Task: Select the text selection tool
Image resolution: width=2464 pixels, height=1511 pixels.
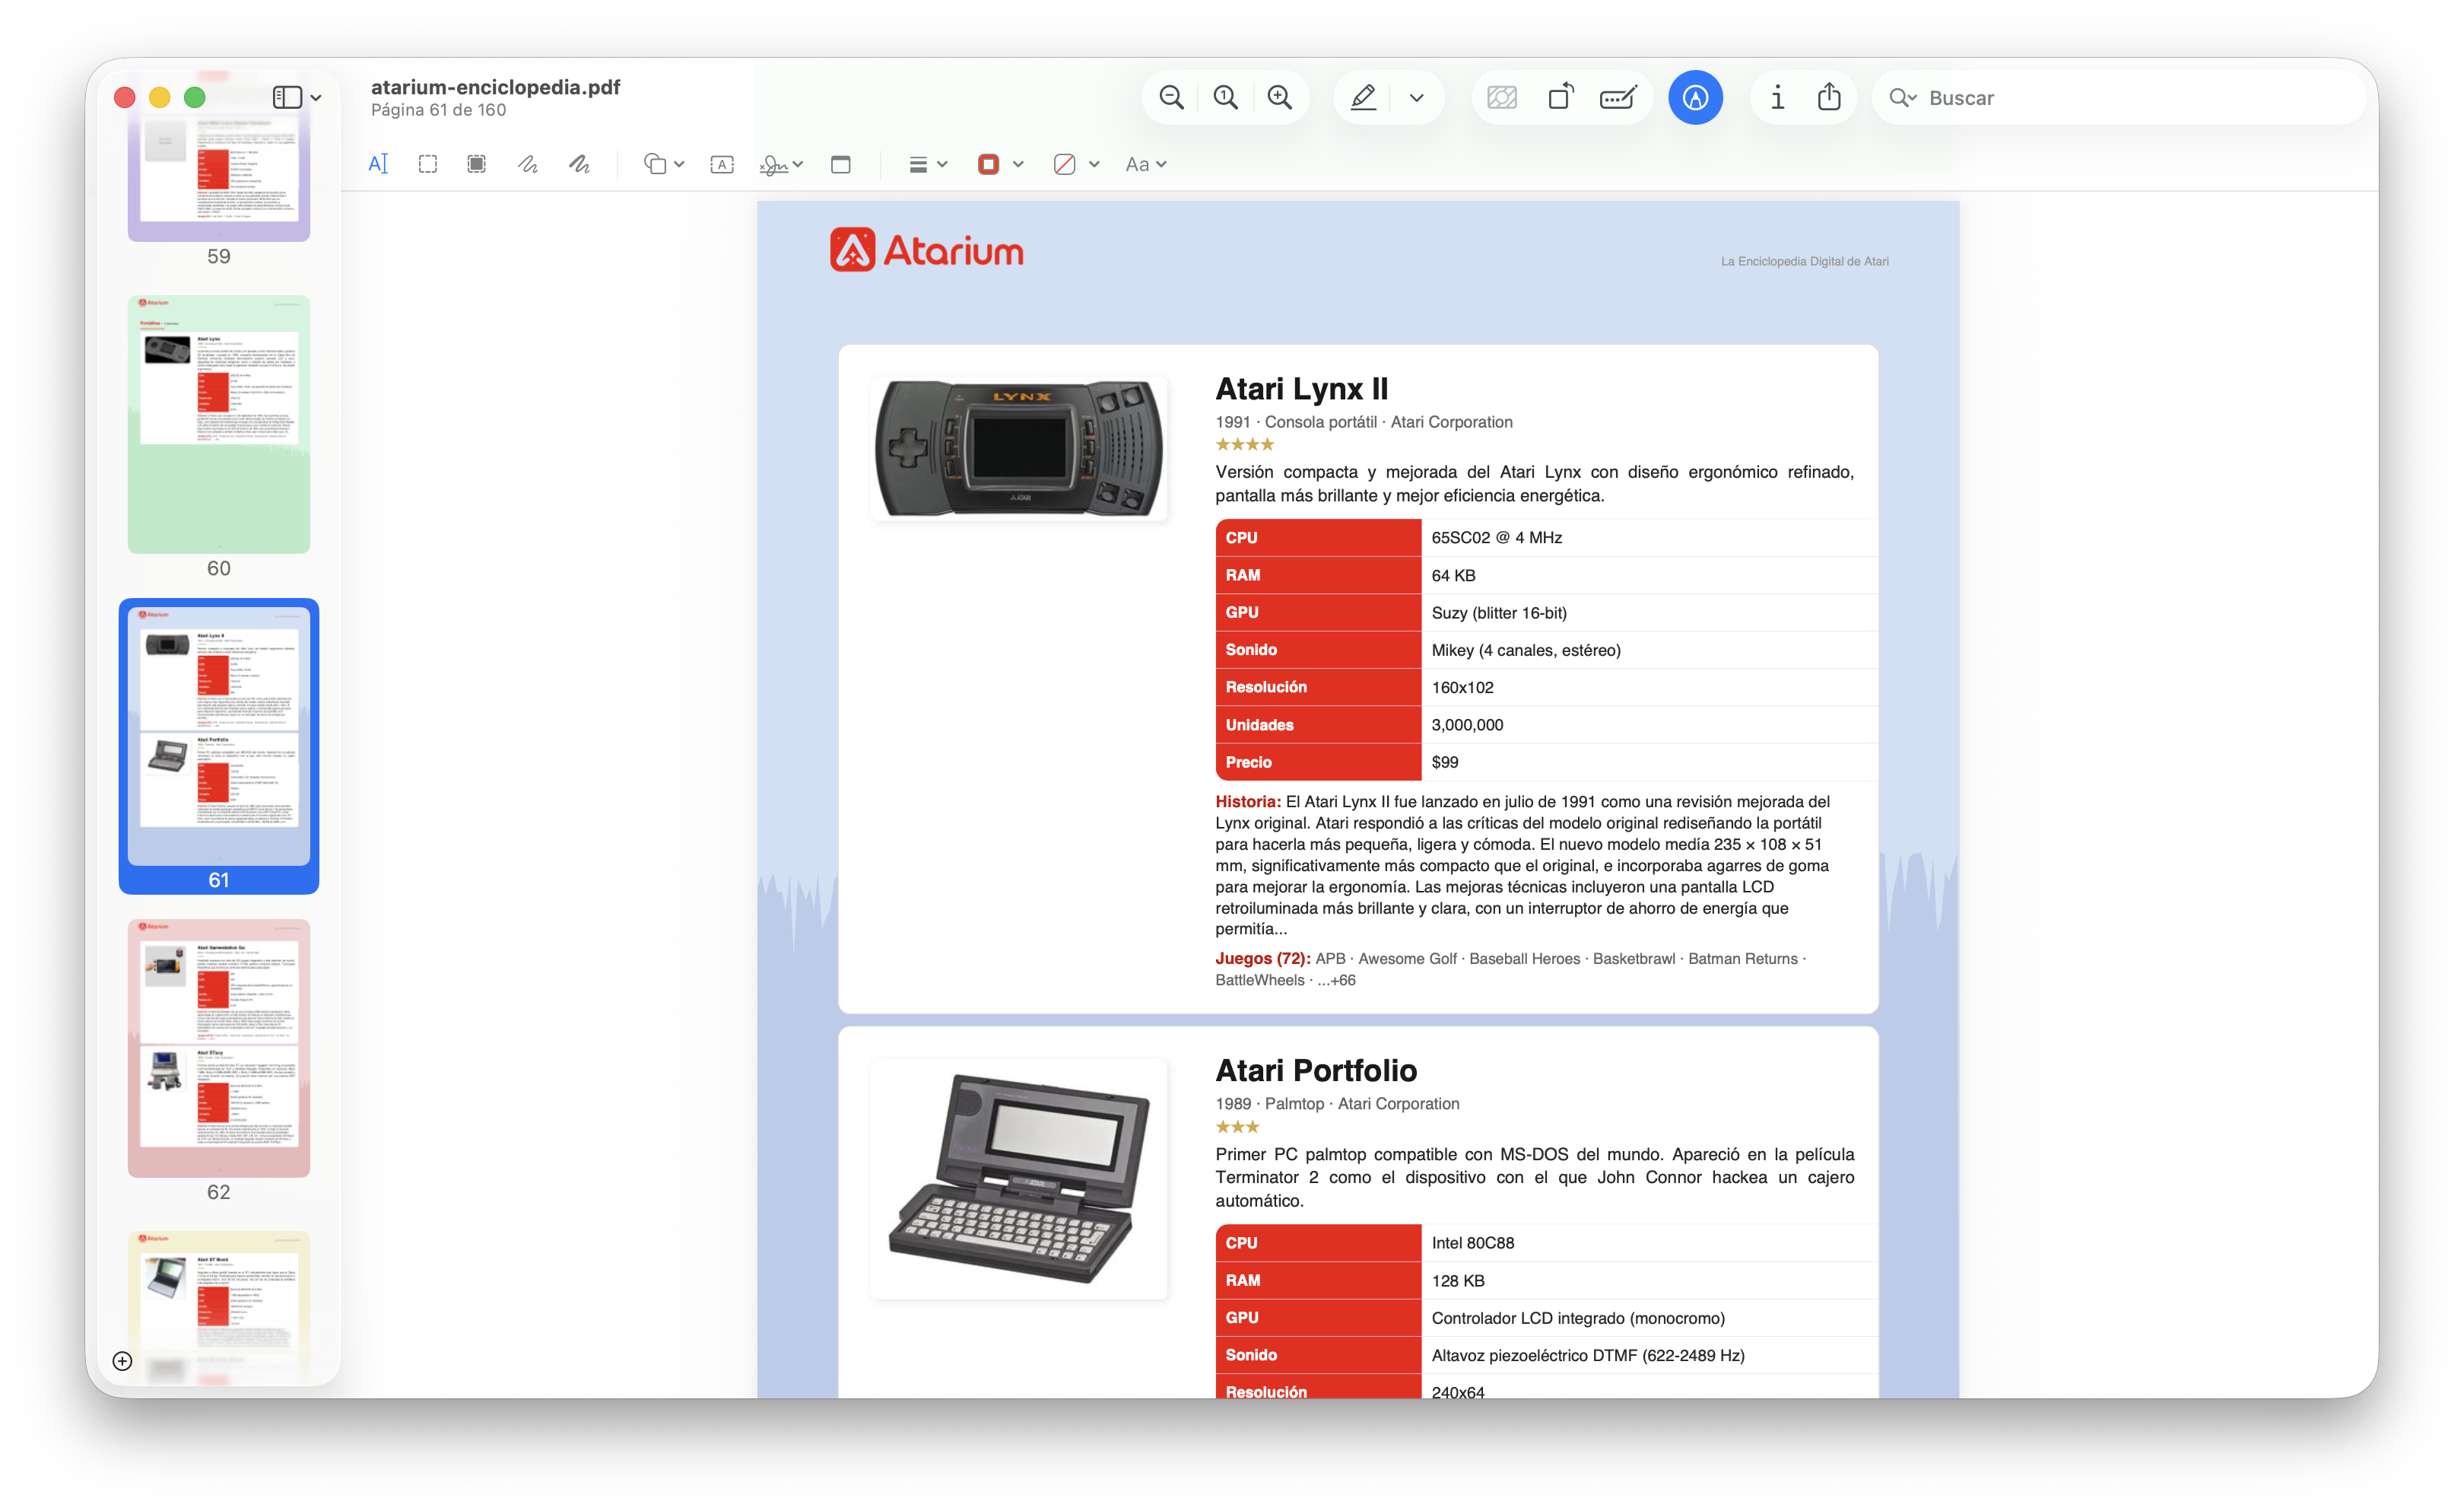Action: pos(378,164)
